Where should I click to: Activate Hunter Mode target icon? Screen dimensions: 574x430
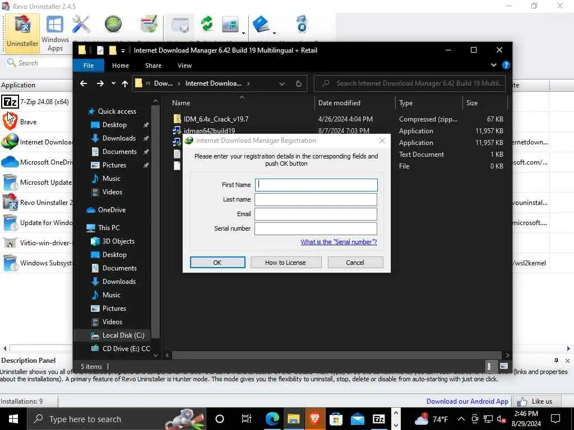point(113,25)
